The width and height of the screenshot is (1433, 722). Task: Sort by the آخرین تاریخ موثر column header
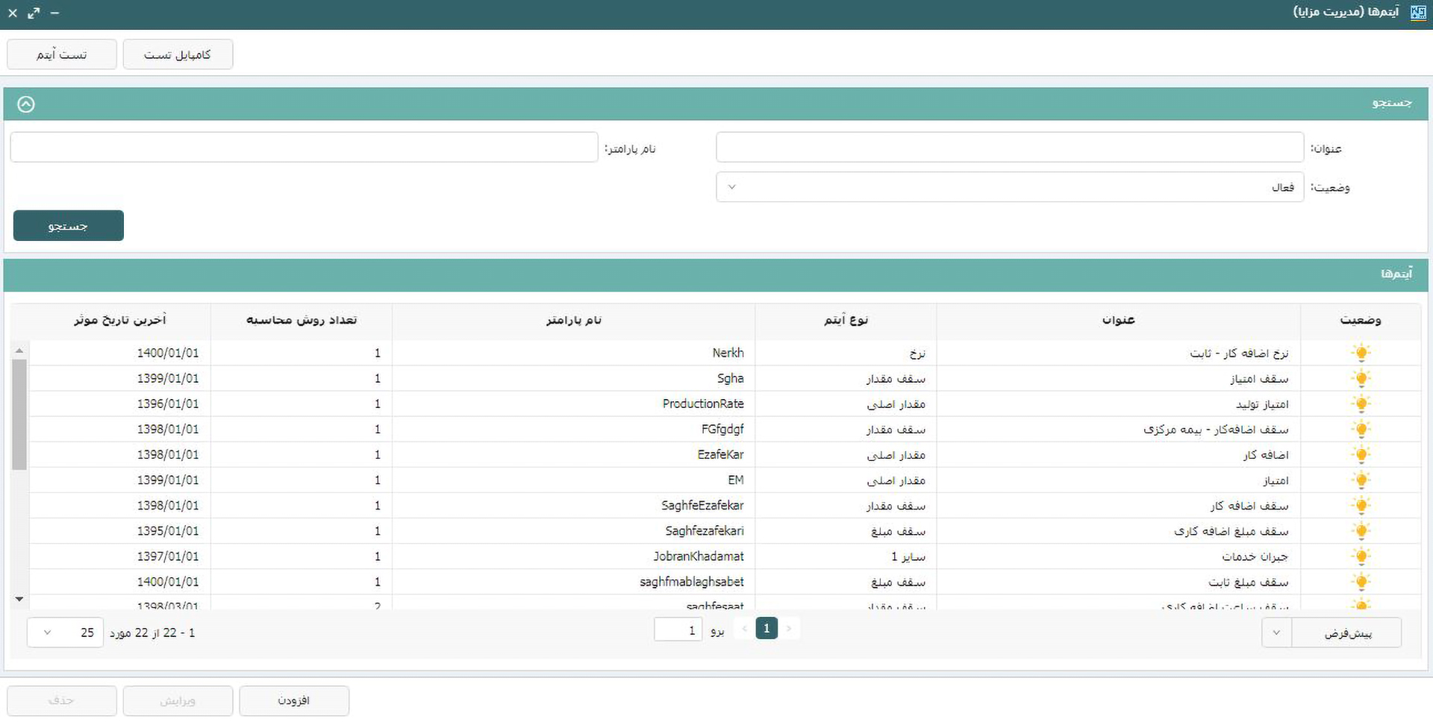119,320
